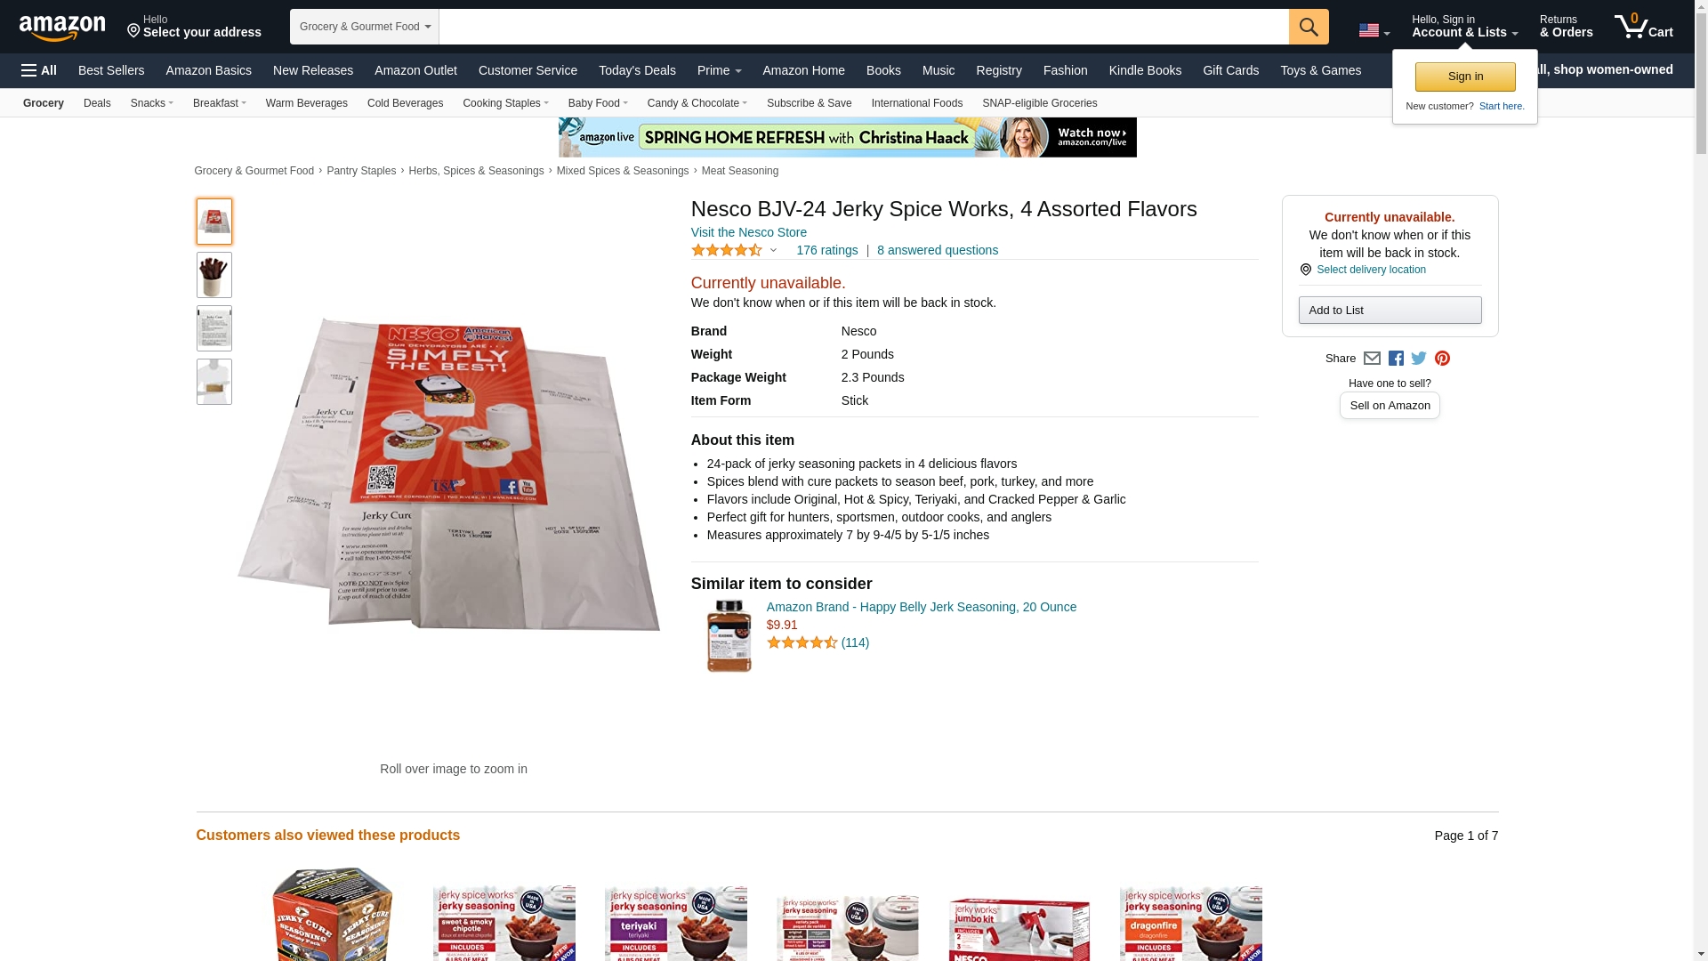
Task: Expand the star rating breakdown chevron
Action: tap(773, 251)
